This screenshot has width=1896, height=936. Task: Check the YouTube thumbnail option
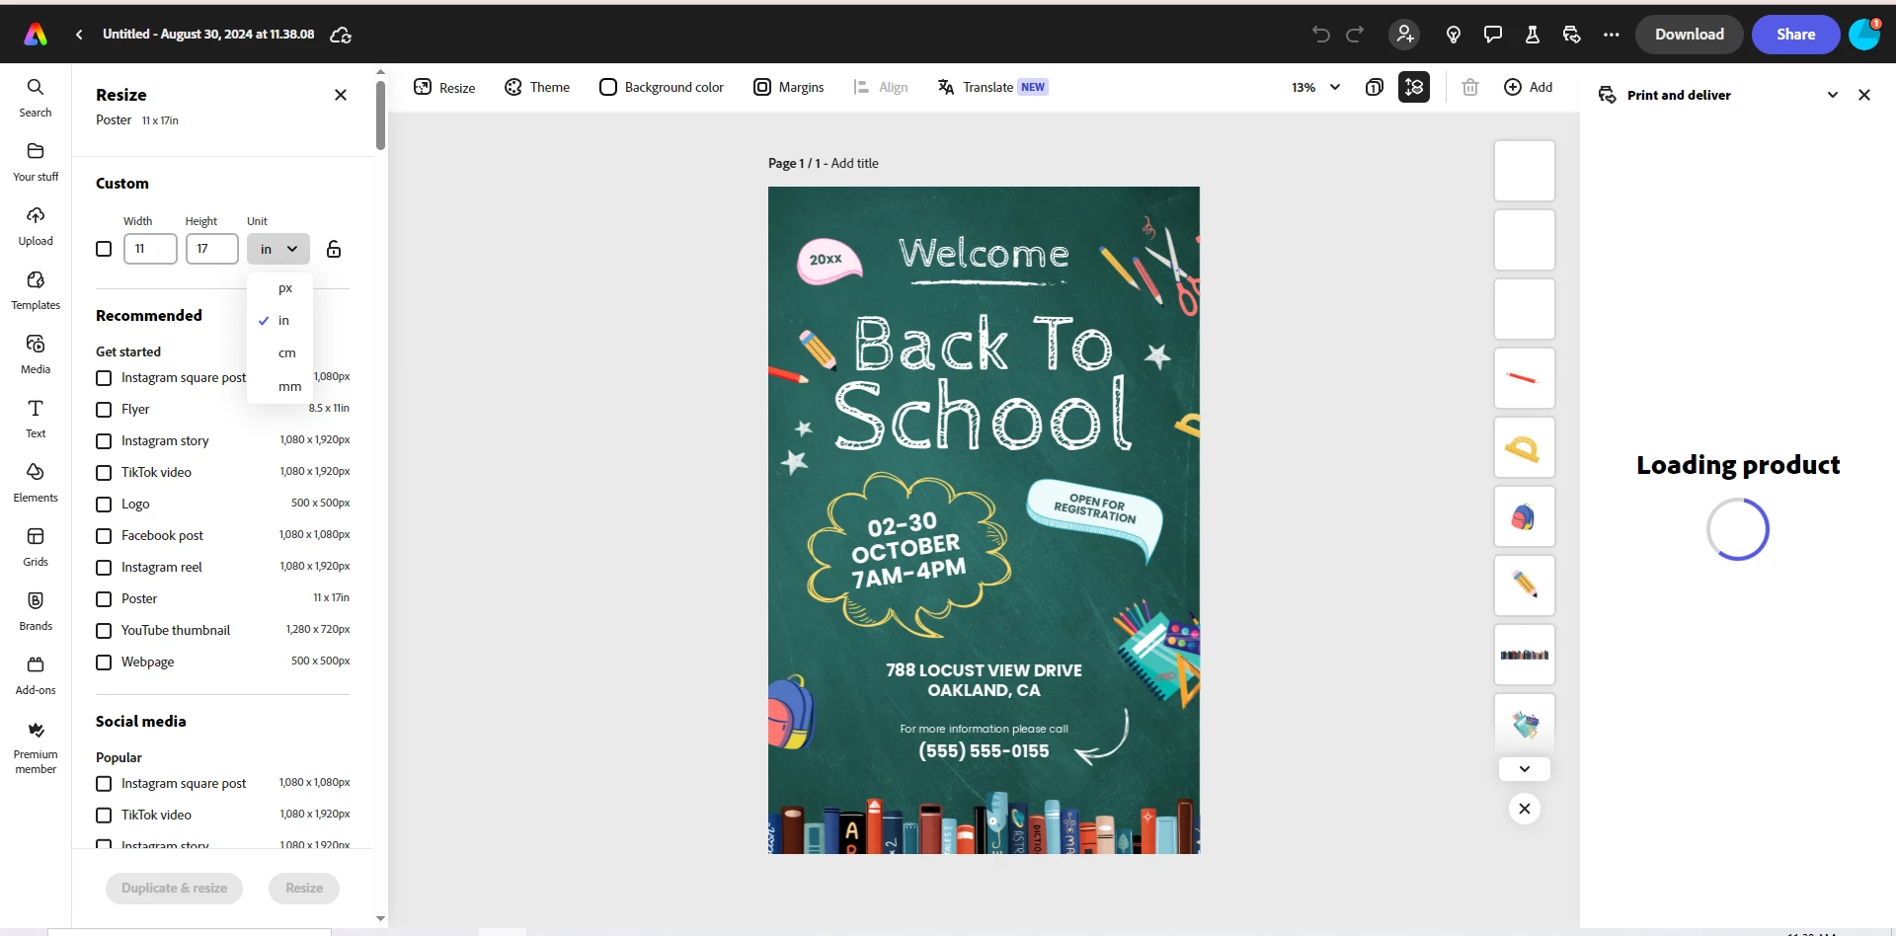coord(104,631)
